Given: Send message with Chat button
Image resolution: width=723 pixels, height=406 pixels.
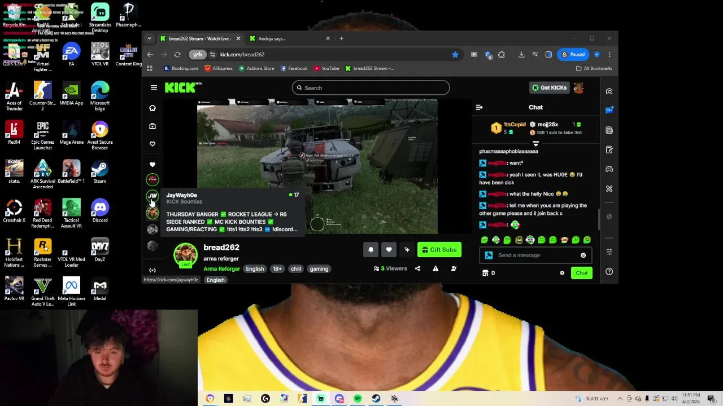Looking at the screenshot, I should (x=581, y=273).
